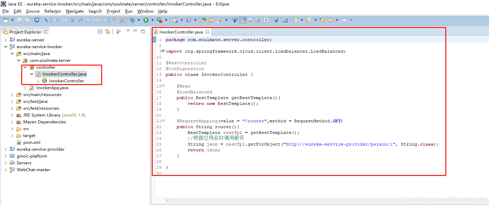Open the Console monitor toolbar icon
Screen dimensions: 489x205
point(37,20)
